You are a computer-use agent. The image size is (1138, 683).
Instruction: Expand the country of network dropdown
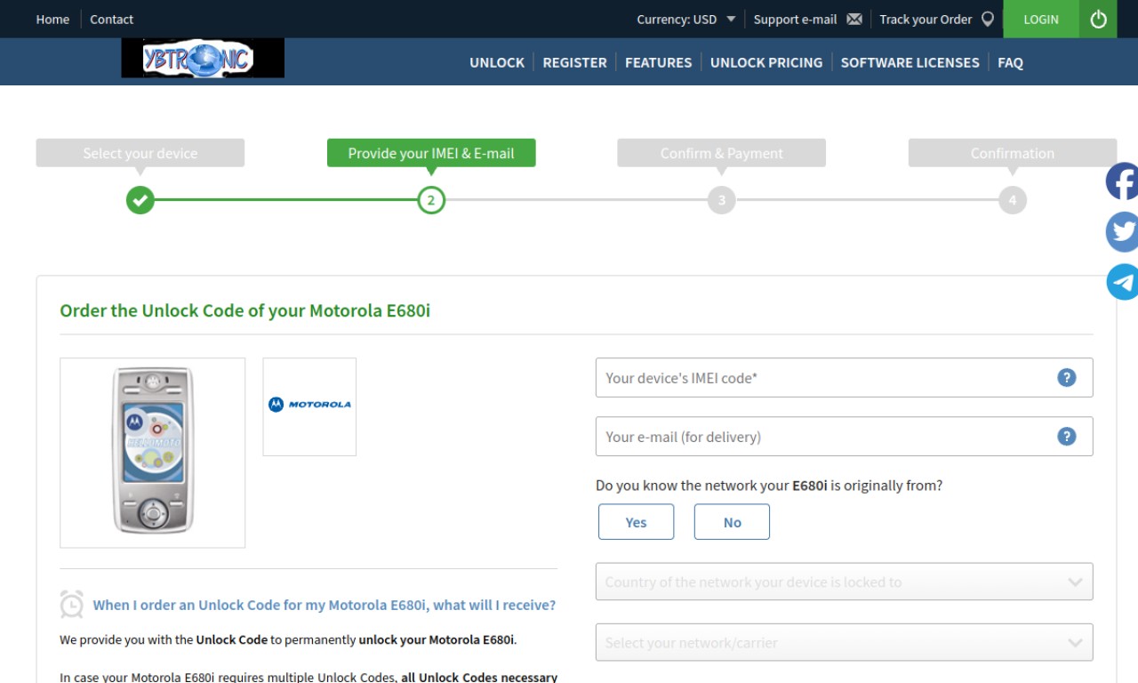[844, 583]
